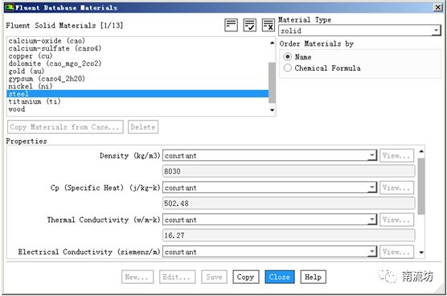Screen dimensions: 447x296
Task: Click the Copy button
Action: [x=246, y=277]
